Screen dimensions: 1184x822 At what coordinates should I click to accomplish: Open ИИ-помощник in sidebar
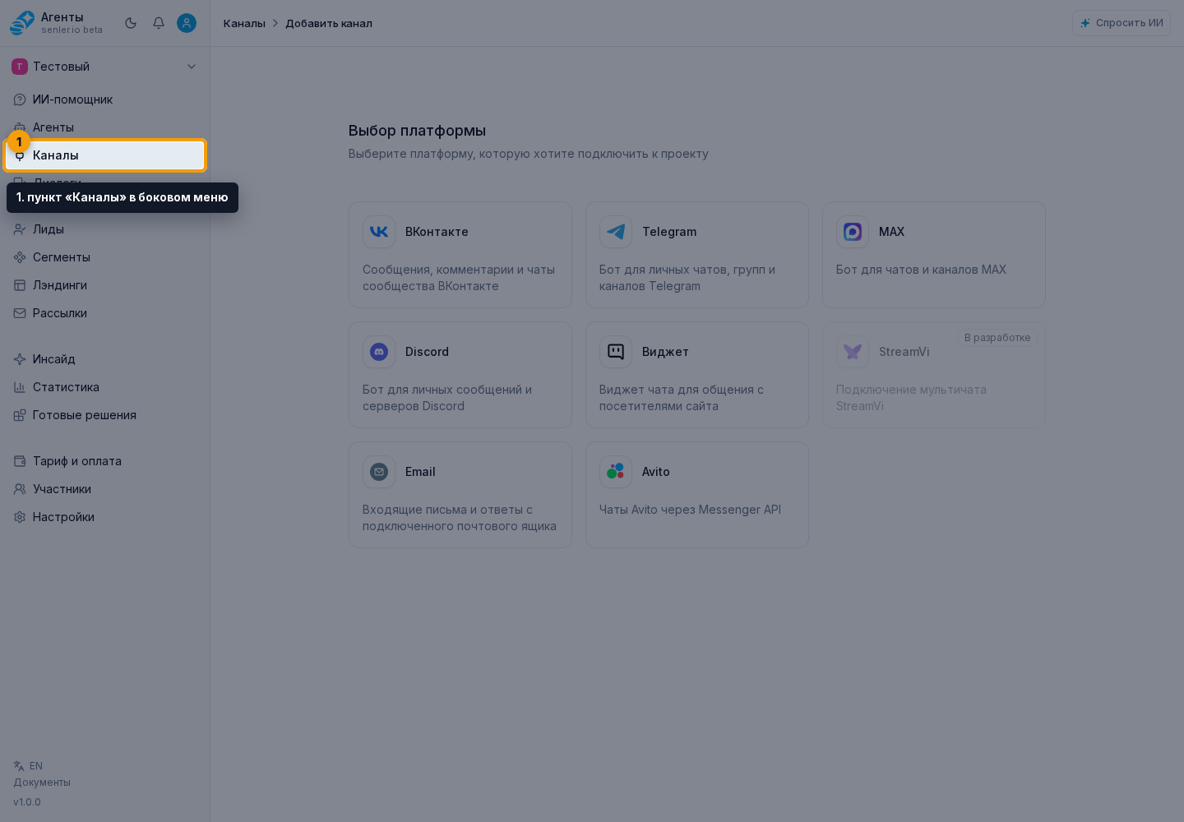[104, 99]
